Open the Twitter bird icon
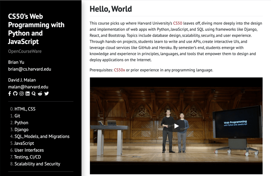The width and height of the screenshot is (271, 176). tap(46, 94)
